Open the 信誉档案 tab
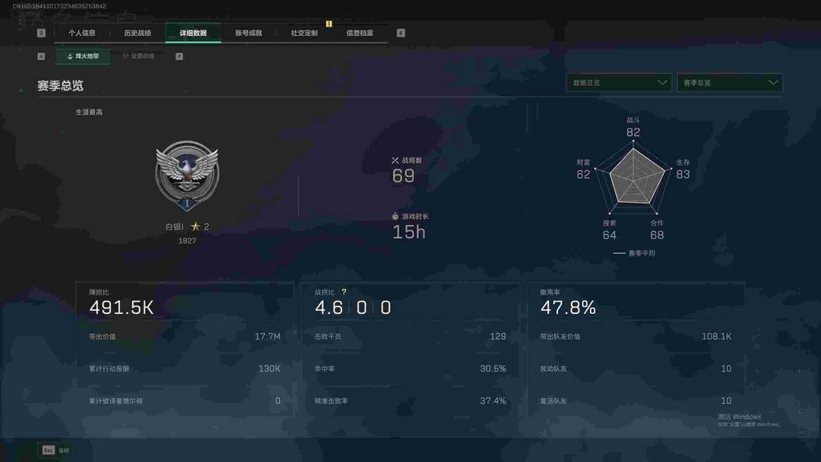 click(x=360, y=33)
